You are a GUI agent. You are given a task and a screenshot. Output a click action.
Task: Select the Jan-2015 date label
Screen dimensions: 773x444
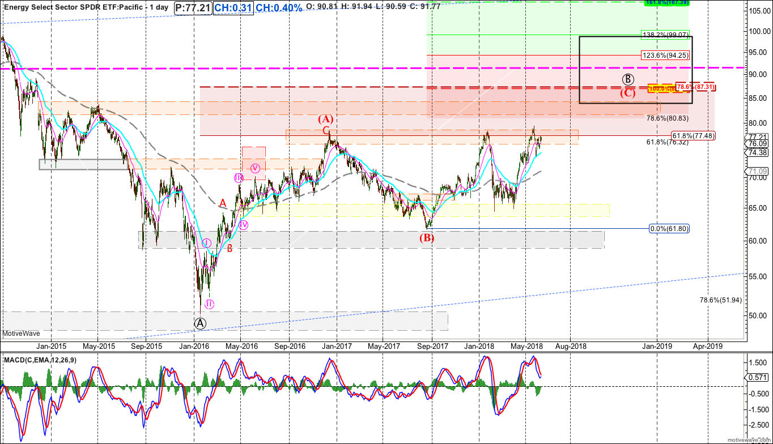pyautogui.click(x=52, y=345)
